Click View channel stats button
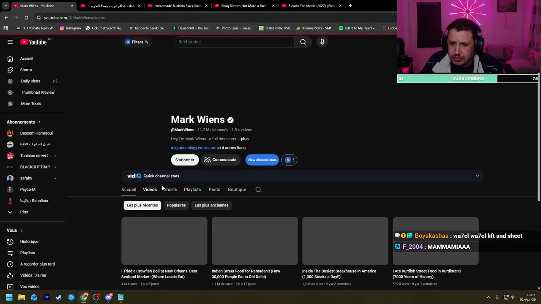Image resolution: width=541 pixels, height=304 pixels. coord(262,160)
